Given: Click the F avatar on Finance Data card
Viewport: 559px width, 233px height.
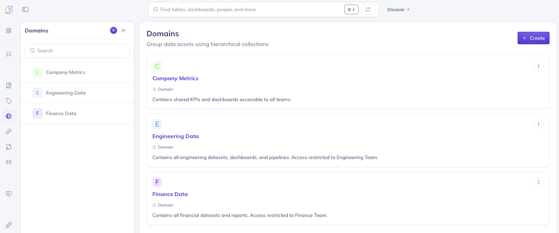Looking at the screenshot, I should pos(157,182).
